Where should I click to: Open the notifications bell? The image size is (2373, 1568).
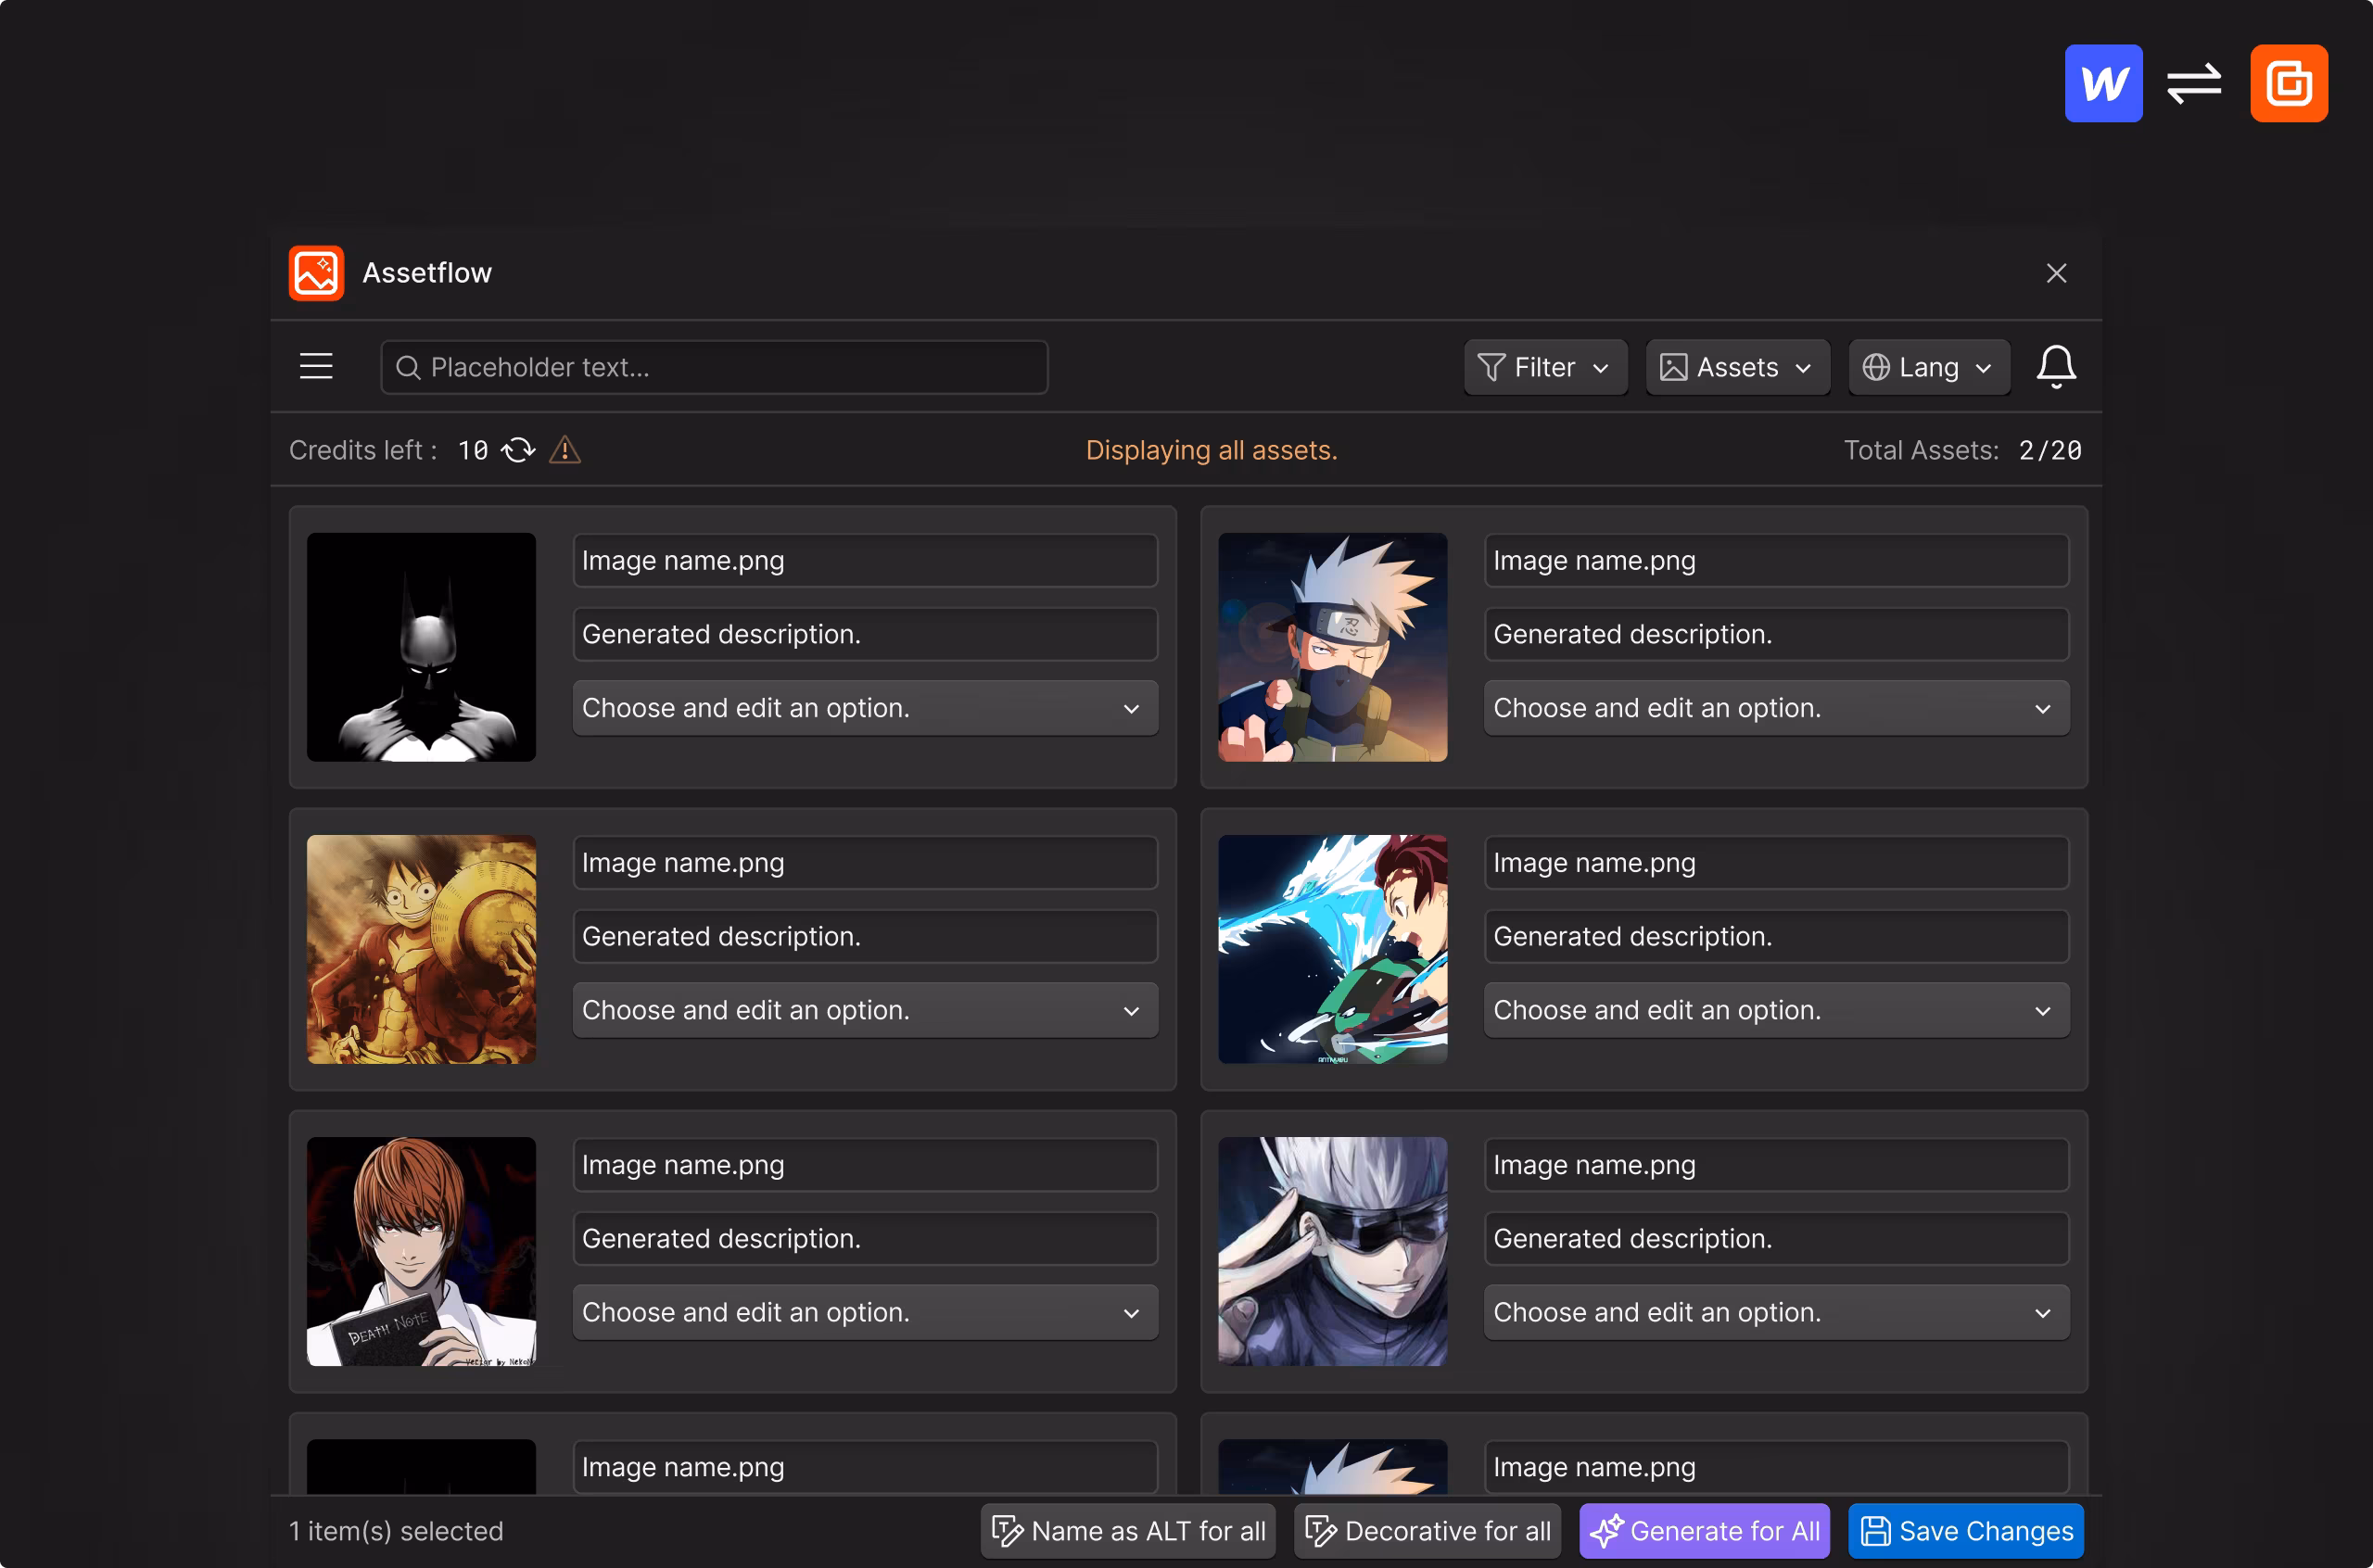pos(2056,367)
